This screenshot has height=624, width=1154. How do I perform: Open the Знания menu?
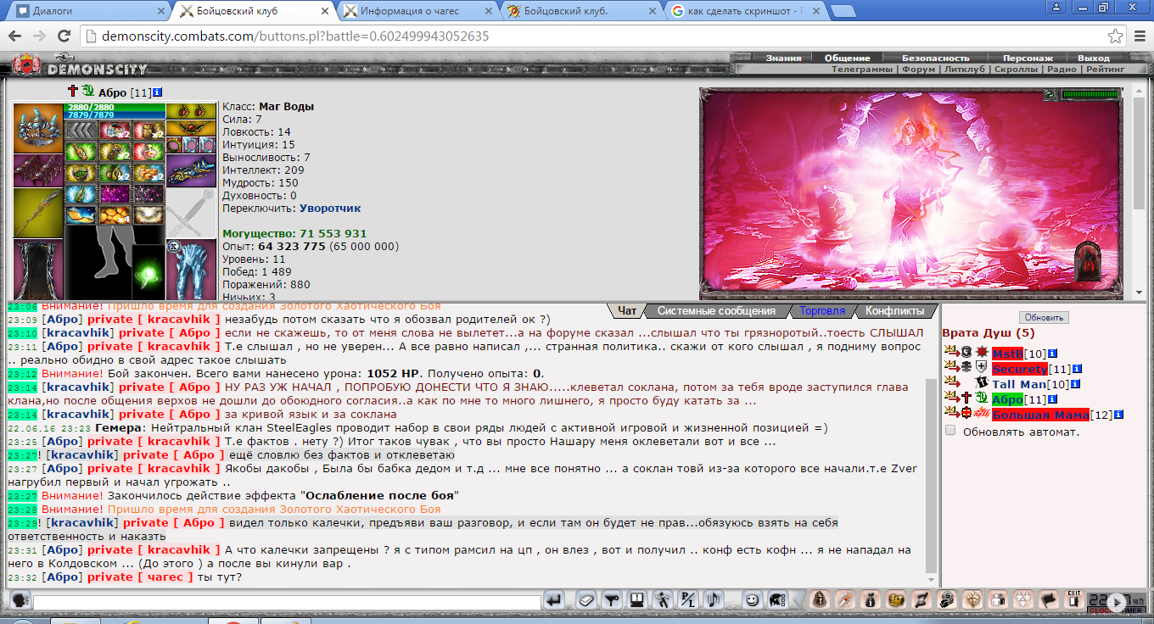[783, 58]
